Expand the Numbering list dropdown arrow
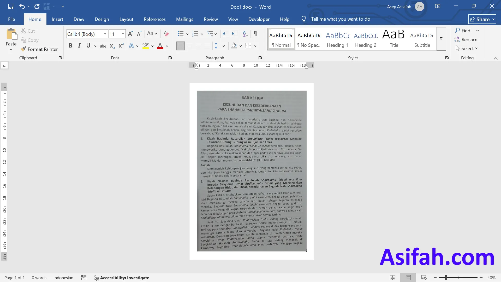Image resolution: width=501 pixels, height=282 pixels. [x=202, y=34]
